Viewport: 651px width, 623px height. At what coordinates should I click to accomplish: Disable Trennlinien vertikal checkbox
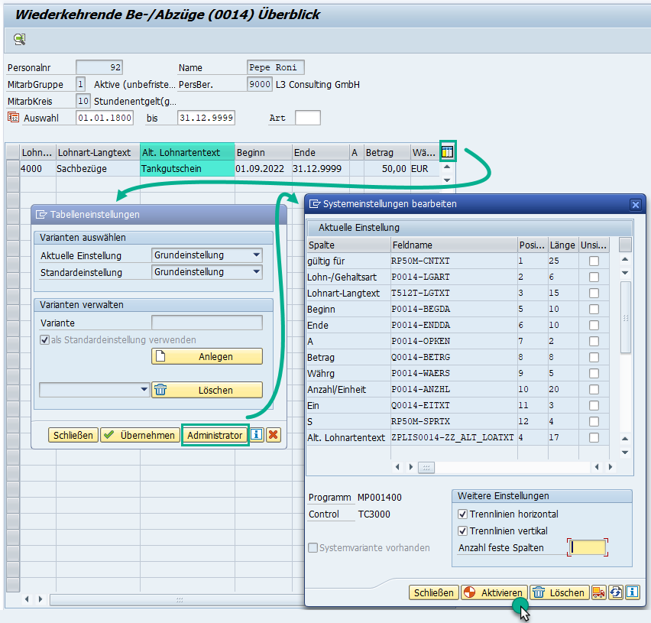point(462,531)
